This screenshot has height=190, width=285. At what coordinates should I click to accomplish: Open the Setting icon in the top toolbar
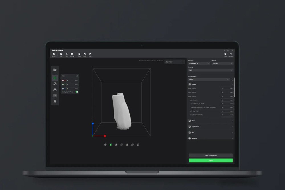(x=72, y=54)
